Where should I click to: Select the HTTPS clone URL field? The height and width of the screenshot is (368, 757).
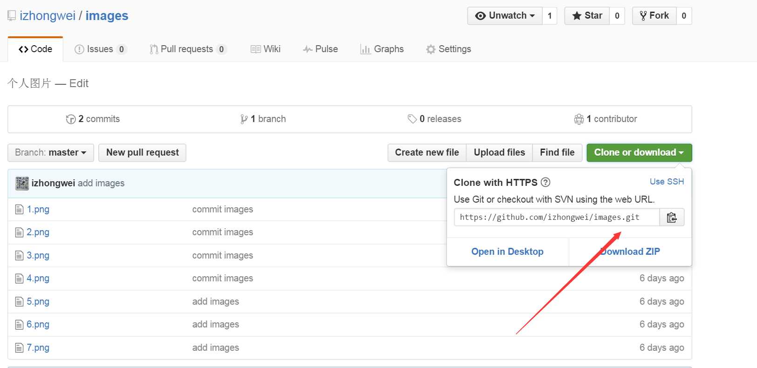pos(557,218)
